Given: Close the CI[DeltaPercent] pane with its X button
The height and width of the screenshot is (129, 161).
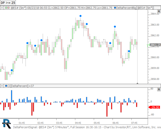Looking at the screenshot, I should coord(2,86).
